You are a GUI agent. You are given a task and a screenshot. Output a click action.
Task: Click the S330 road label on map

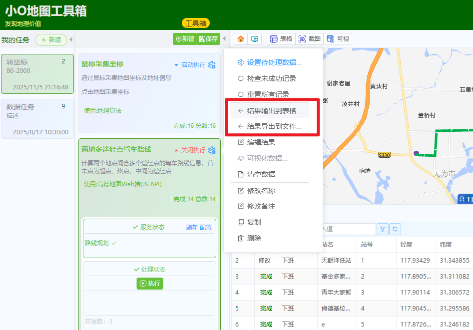pyautogui.click(x=384, y=155)
